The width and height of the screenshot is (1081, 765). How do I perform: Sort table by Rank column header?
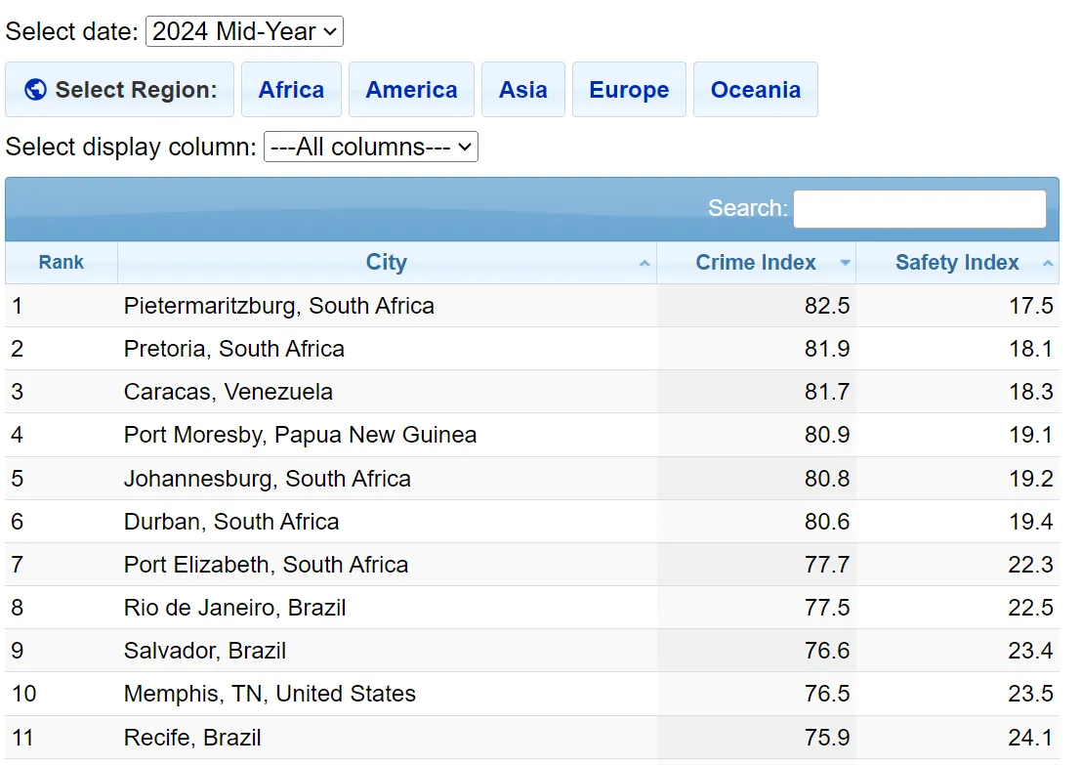[x=62, y=263]
